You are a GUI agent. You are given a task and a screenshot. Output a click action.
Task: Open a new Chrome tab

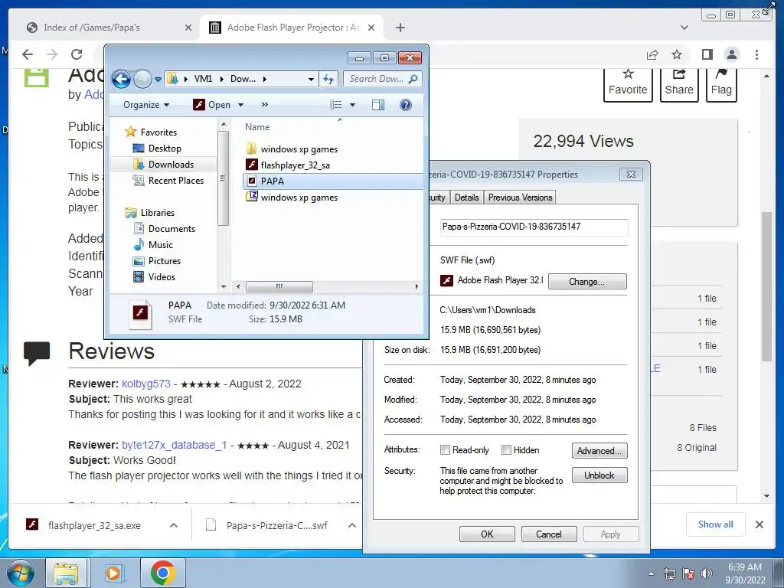400,28
